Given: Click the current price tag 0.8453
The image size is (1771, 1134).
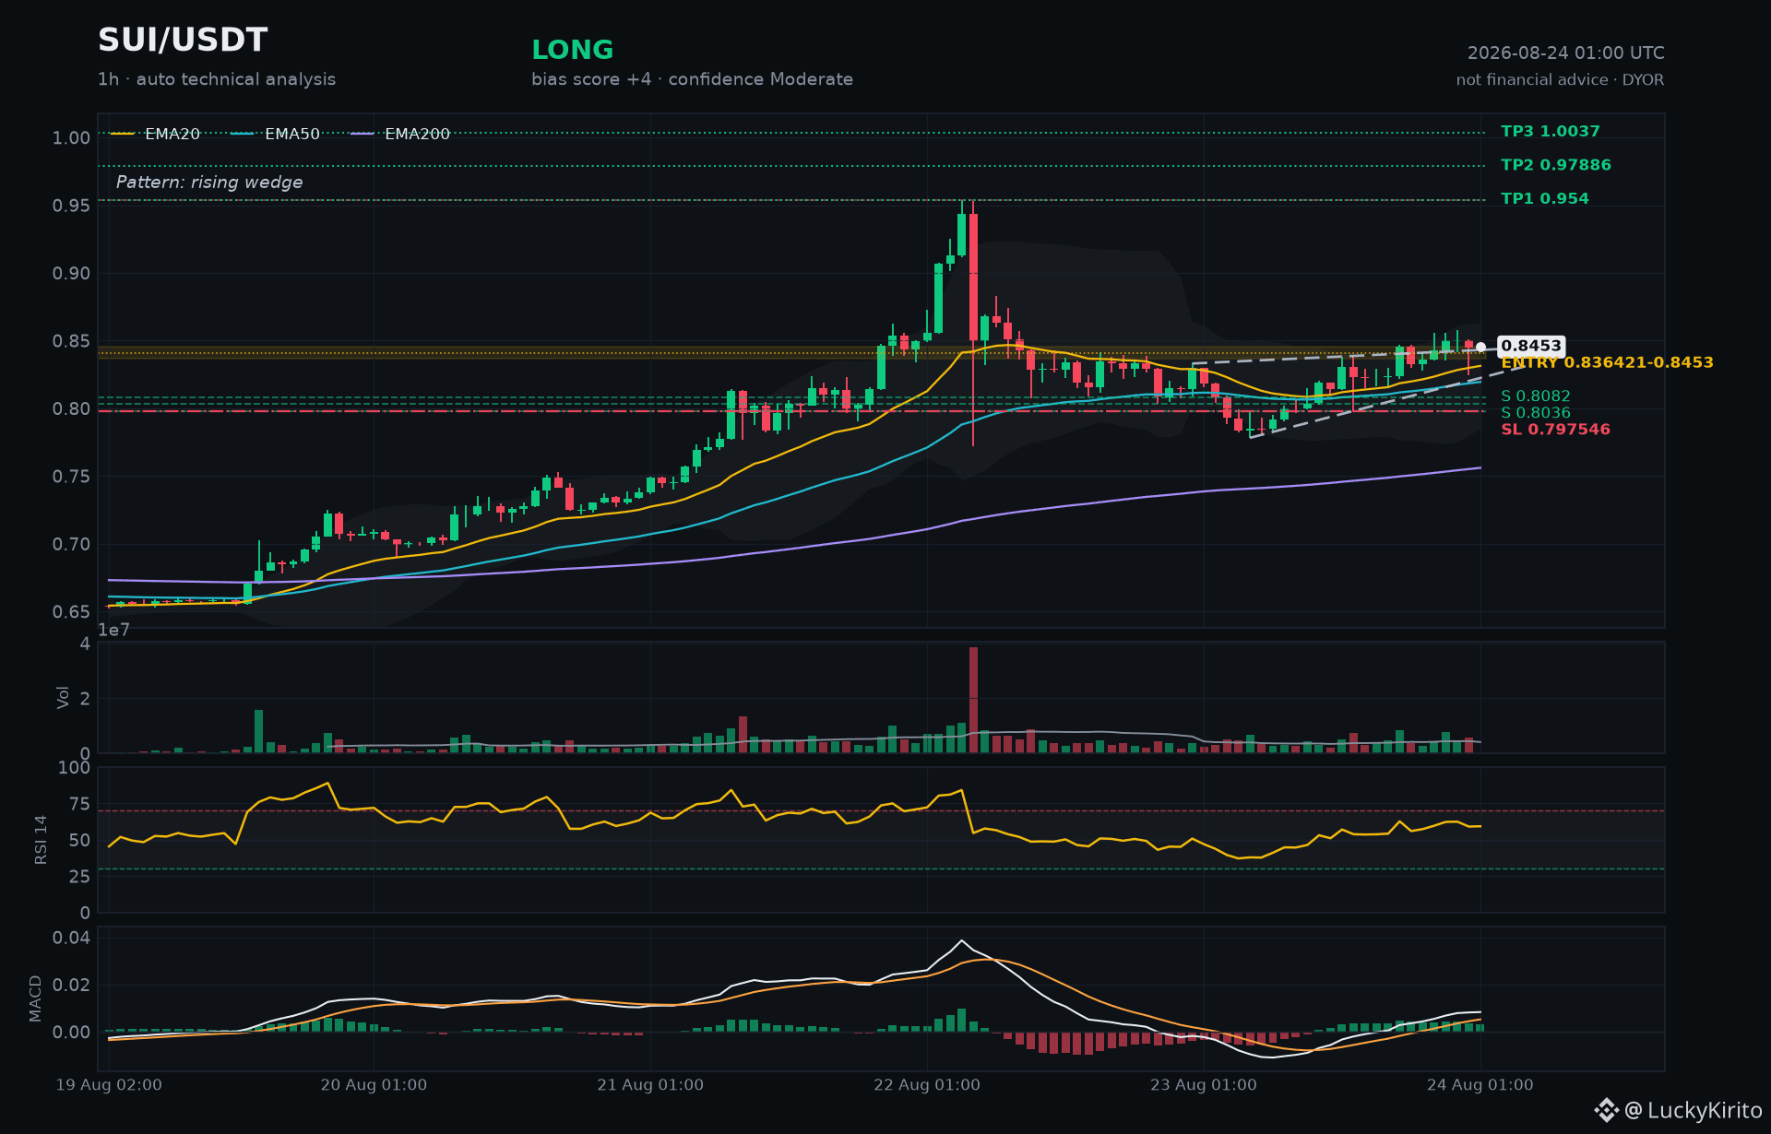Looking at the screenshot, I should [x=1531, y=347].
